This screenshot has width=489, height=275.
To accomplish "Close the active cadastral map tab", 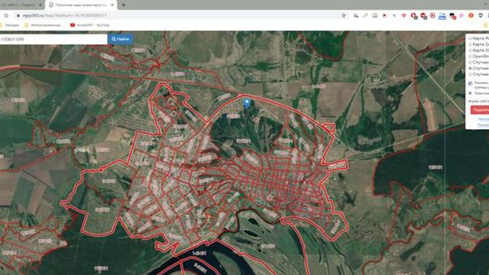I will [x=112, y=5].
